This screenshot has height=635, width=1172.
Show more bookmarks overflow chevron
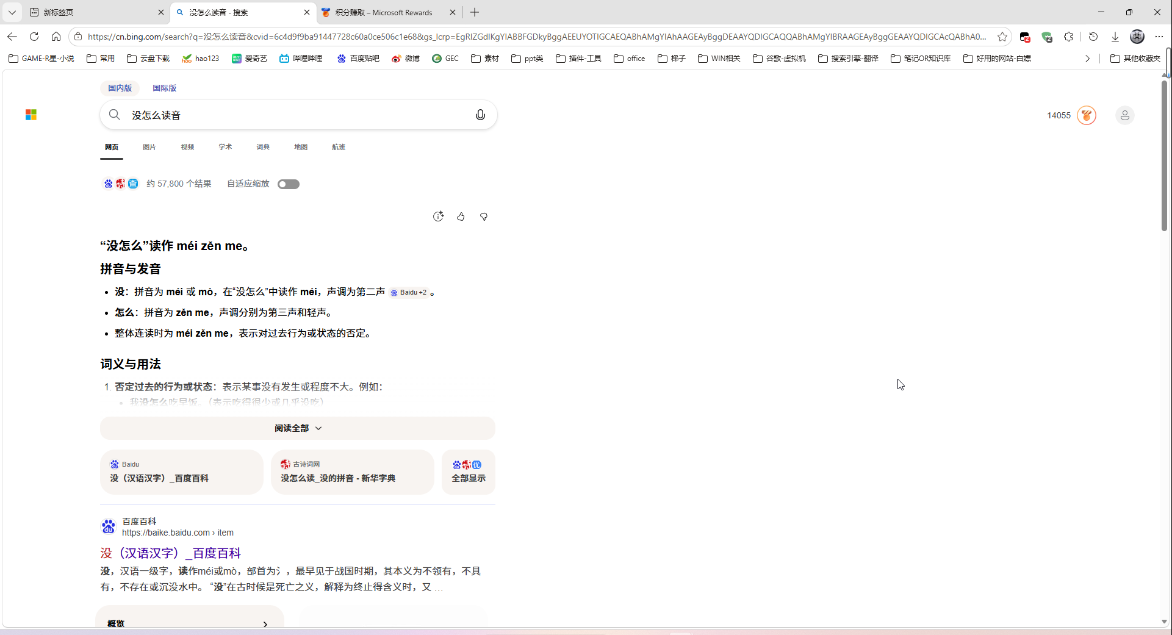tap(1087, 59)
